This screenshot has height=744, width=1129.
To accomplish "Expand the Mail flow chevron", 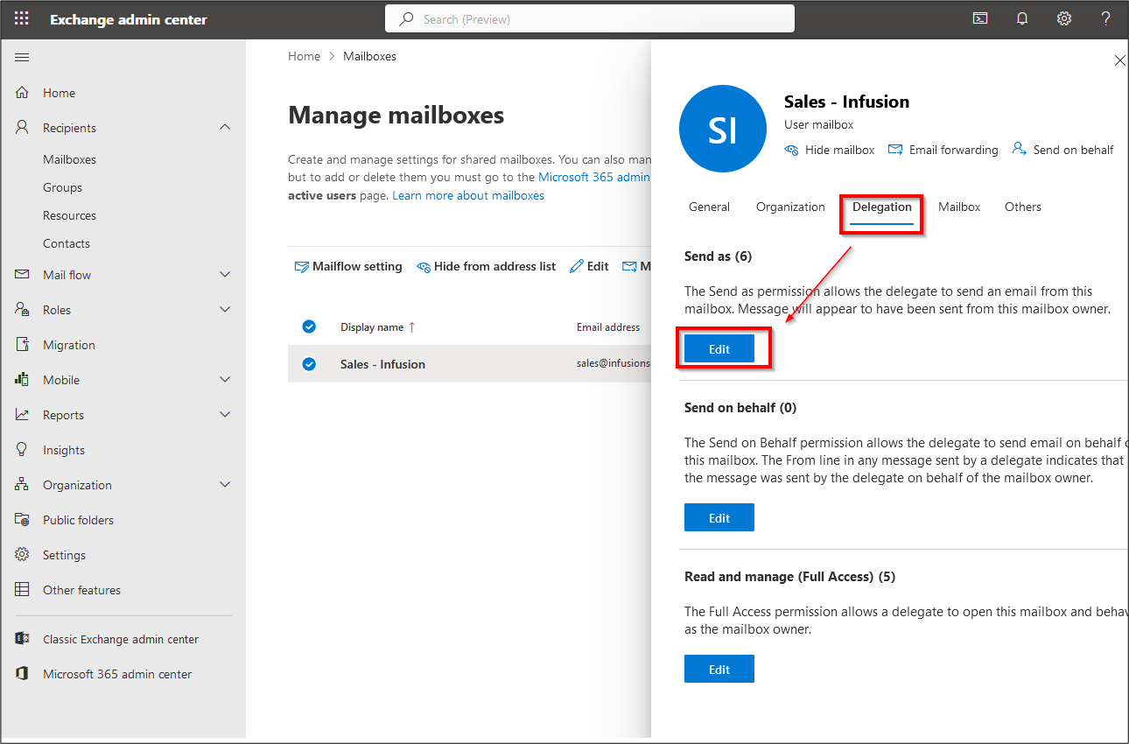I will 225,275.
